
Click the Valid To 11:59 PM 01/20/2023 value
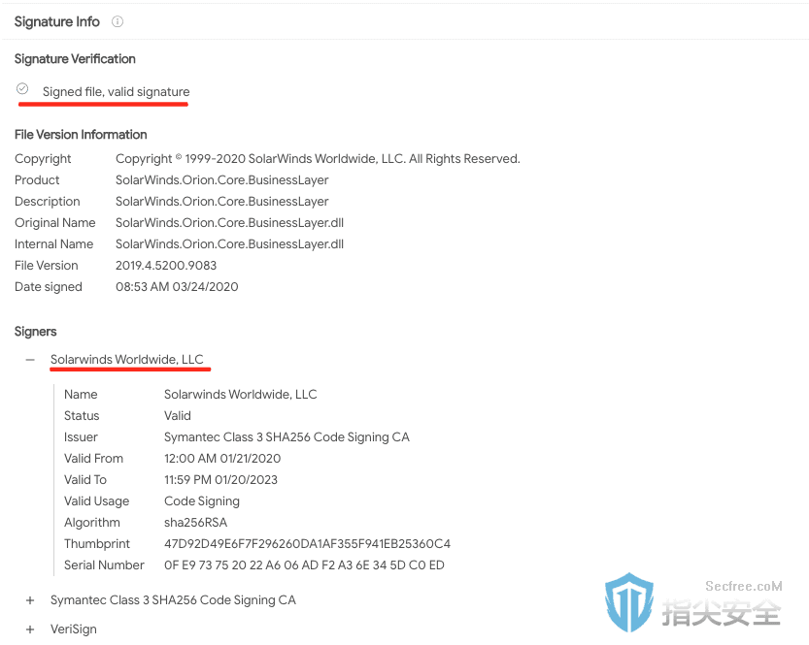[x=220, y=480]
